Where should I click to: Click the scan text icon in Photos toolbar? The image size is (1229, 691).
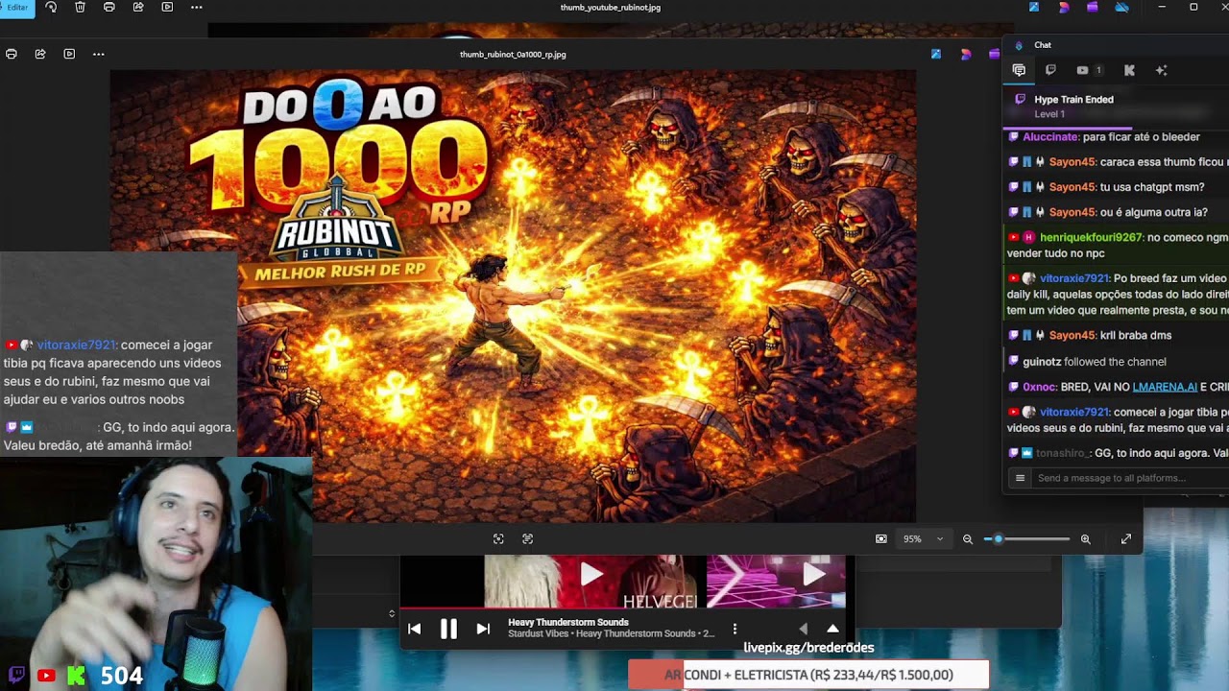point(527,539)
